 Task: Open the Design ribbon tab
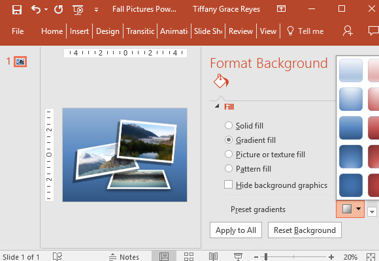[x=108, y=31]
